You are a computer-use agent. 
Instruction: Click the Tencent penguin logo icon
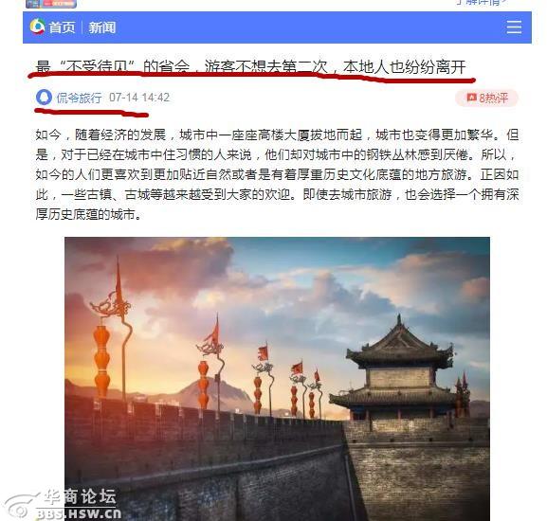coord(37,27)
